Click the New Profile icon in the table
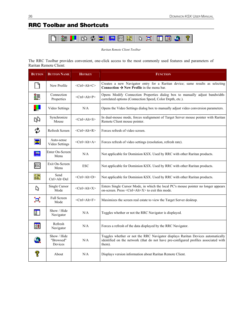242x314 pixels. pos(37,85)
